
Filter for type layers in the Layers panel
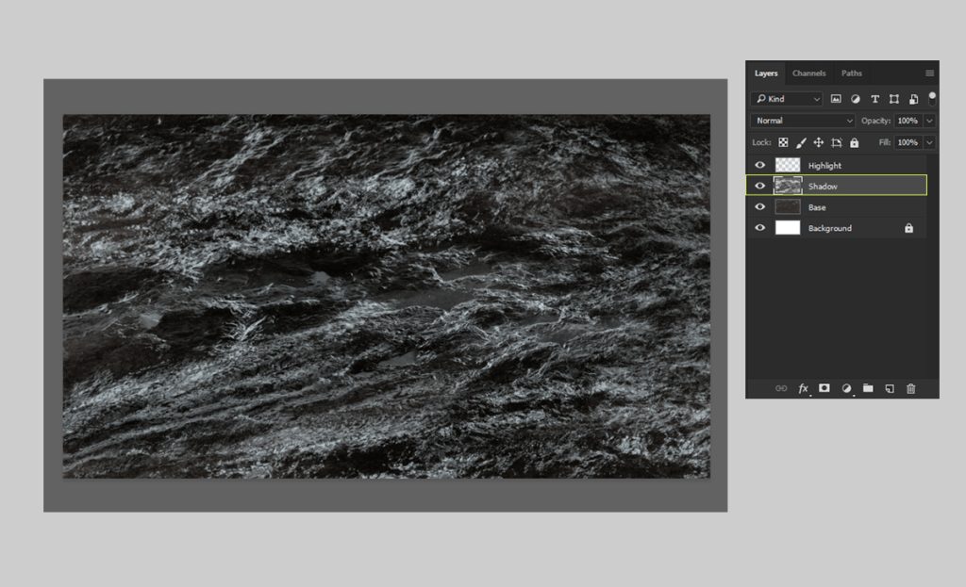[x=874, y=99]
